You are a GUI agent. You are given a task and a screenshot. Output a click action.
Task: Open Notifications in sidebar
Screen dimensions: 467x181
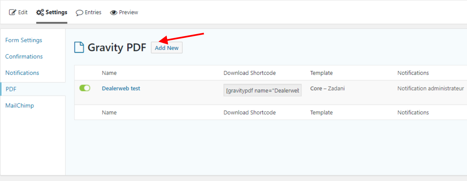(22, 73)
